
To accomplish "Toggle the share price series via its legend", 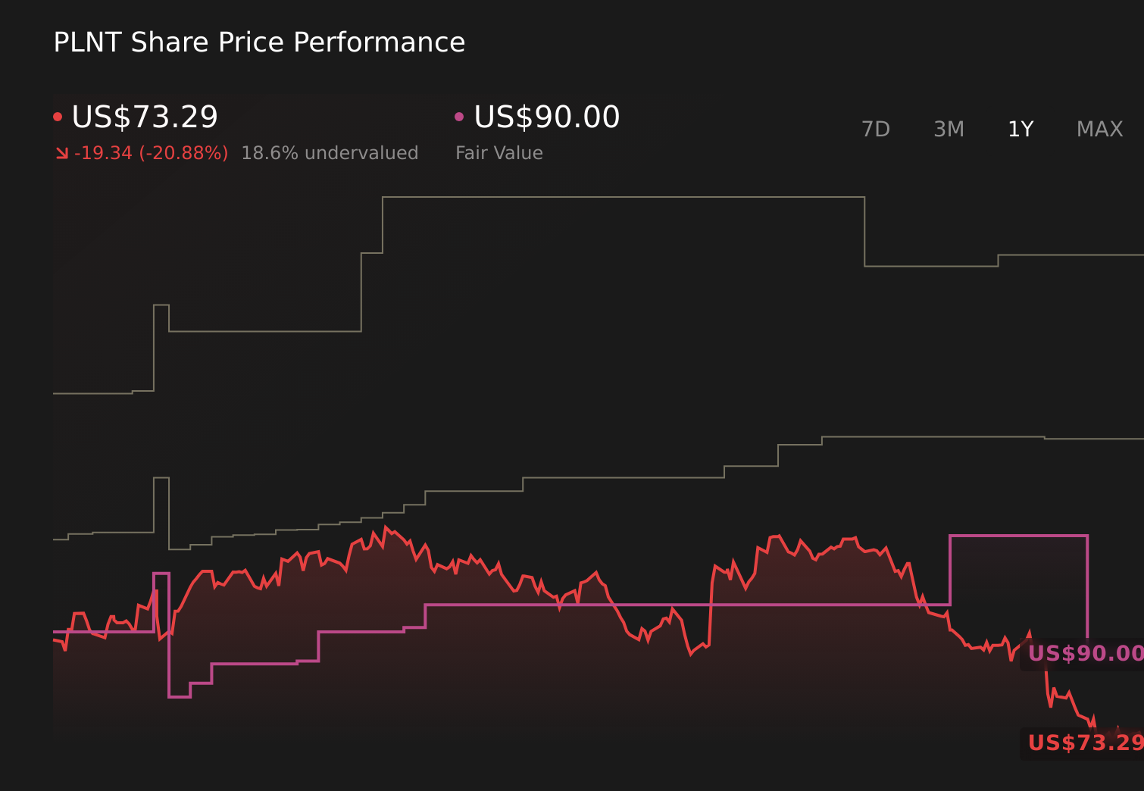I will point(144,117).
